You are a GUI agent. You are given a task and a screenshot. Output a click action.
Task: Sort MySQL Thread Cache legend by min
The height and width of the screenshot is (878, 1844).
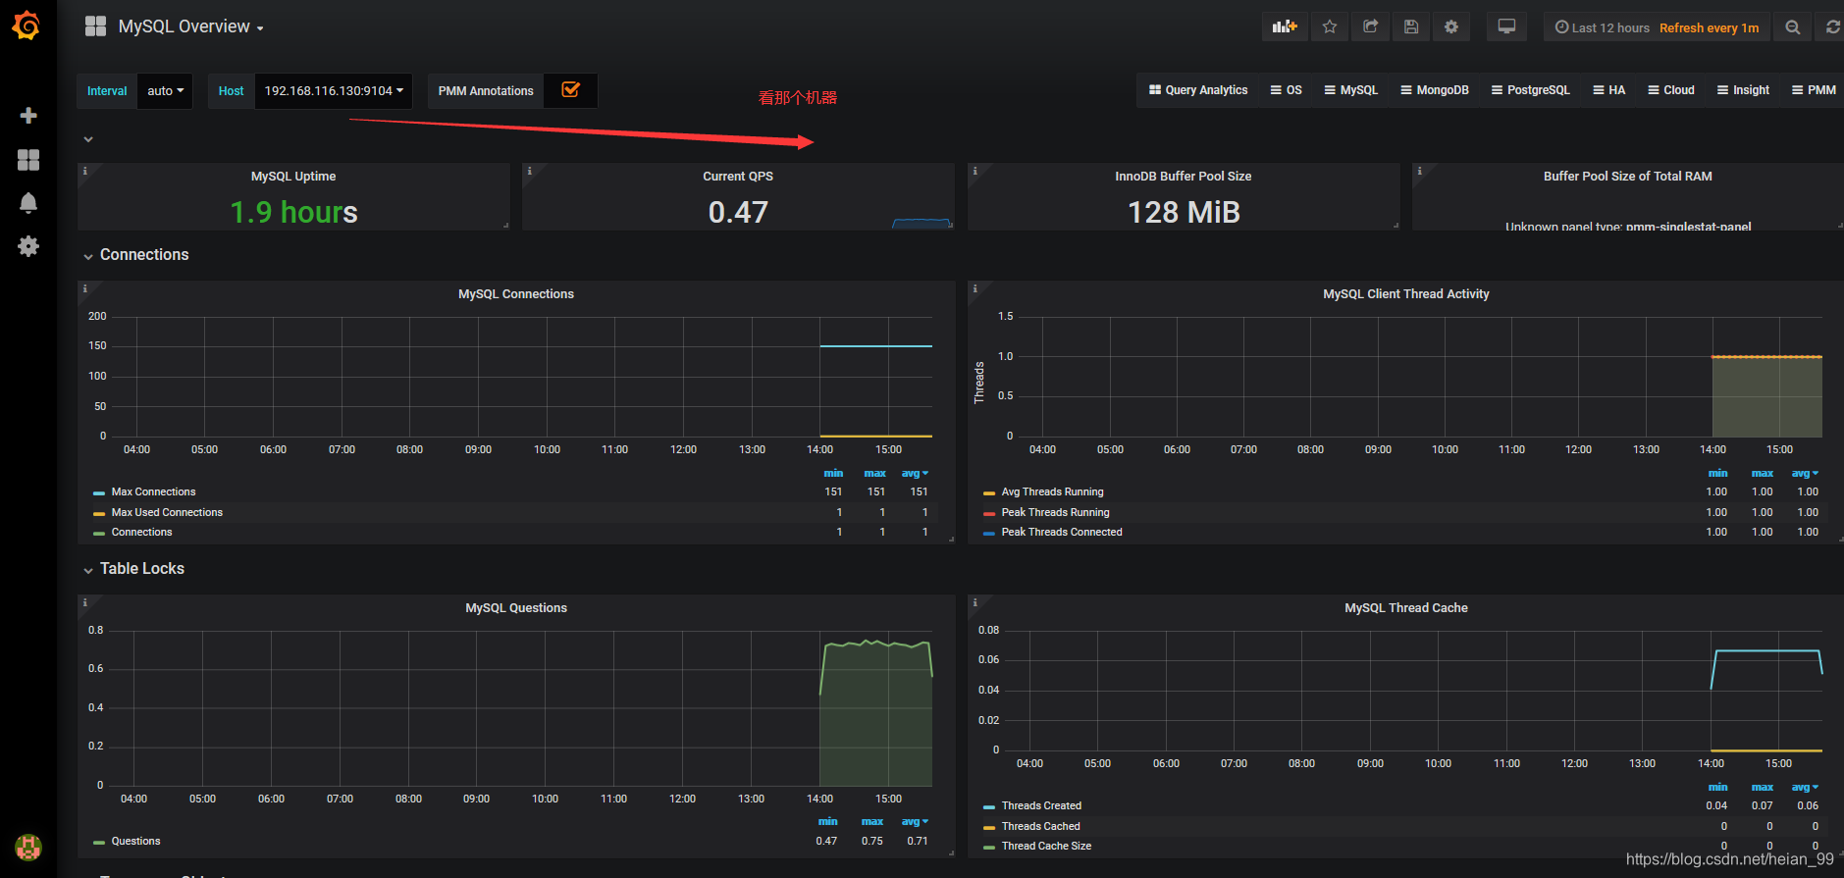(x=1717, y=787)
